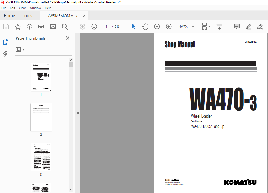
Task: Click the 46.7% zoom field
Action: coord(184,27)
